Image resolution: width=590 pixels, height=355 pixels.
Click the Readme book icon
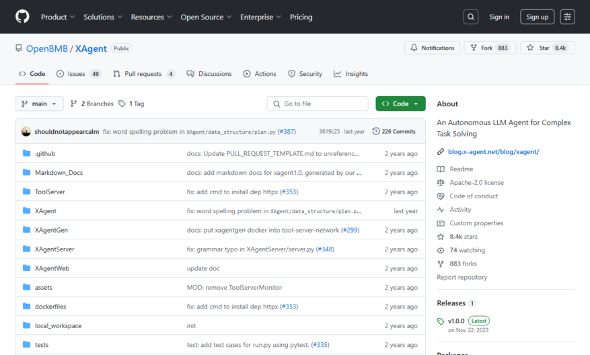(441, 169)
